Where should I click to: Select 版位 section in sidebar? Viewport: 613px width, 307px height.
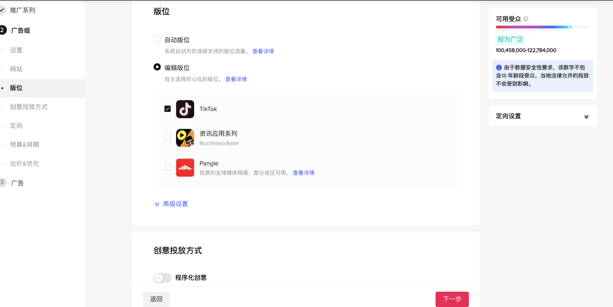(x=16, y=88)
